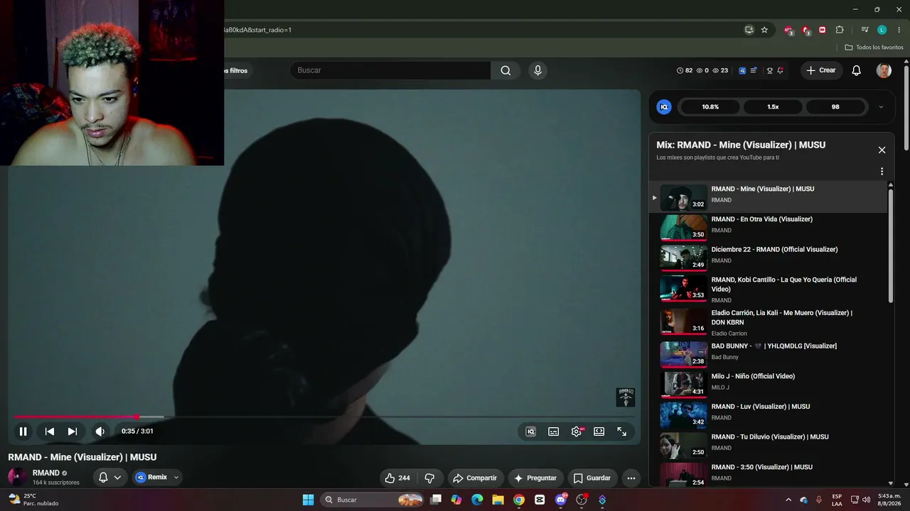The height and width of the screenshot is (511, 910).
Task: Open channel notification bell dropdown
Action: pyautogui.click(x=110, y=478)
